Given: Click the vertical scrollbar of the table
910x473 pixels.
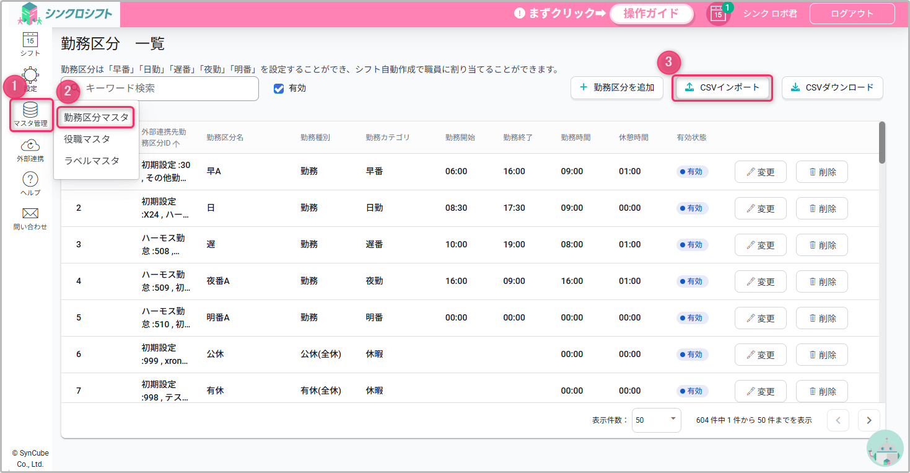Looking at the screenshot, I should pyautogui.click(x=882, y=143).
